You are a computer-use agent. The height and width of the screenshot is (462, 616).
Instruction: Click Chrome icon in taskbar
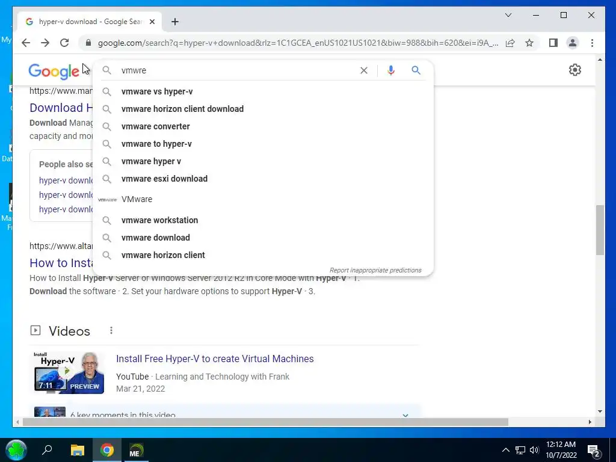106,450
